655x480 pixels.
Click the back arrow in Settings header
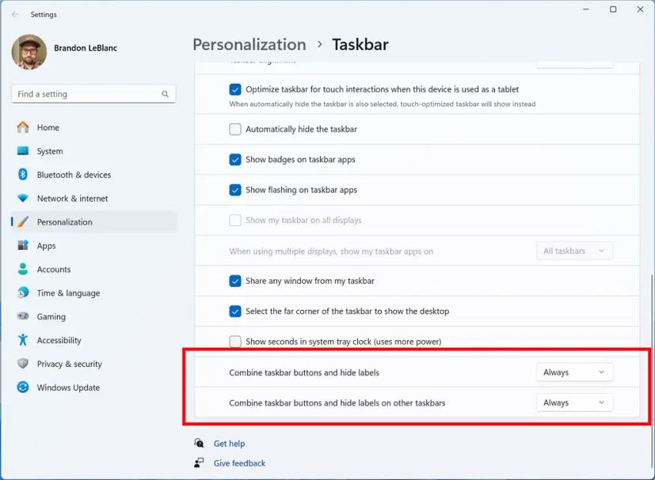pyautogui.click(x=15, y=14)
